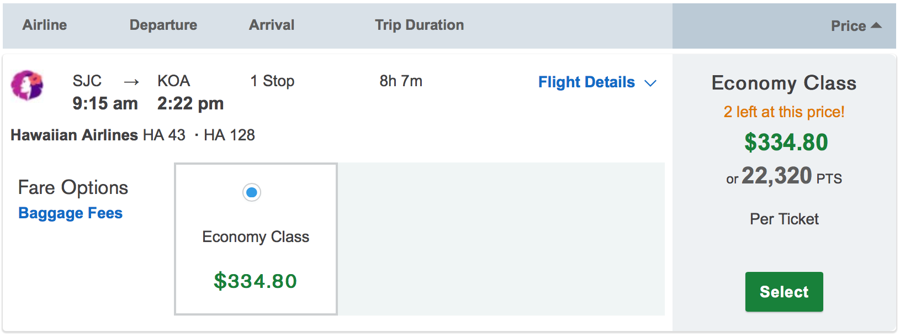Select the Economy Class fare radio button
Image resolution: width=900 pixels, height=336 pixels.
coord(252,192)
